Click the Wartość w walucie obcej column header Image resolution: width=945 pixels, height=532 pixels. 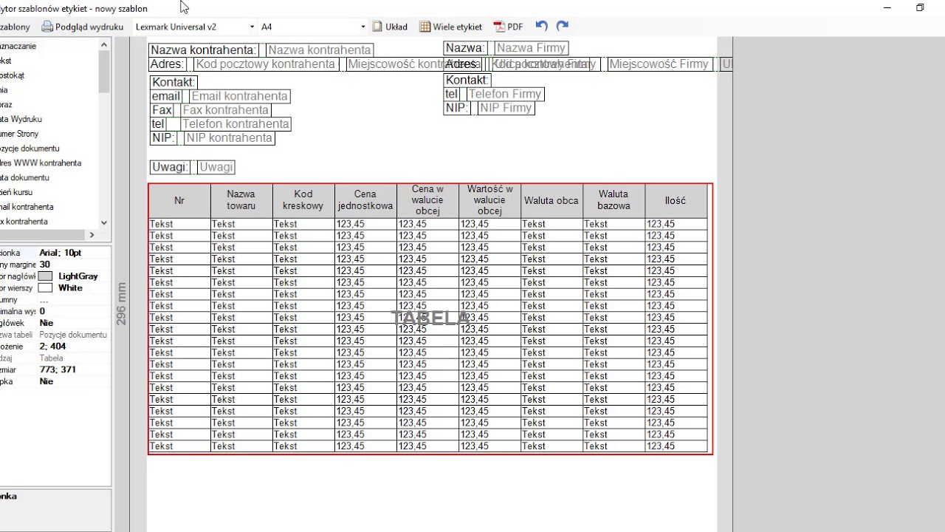(x=489, y=200)
